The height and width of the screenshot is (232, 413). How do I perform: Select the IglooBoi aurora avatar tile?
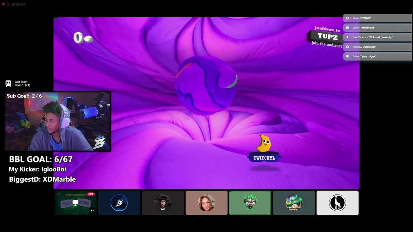click(294, 203)
